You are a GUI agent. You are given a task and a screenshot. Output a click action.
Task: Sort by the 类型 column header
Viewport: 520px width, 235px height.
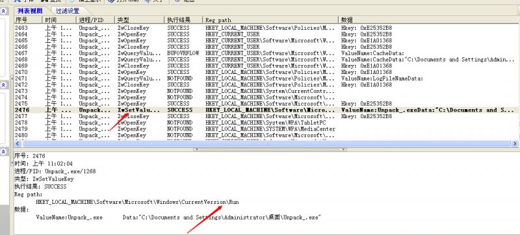tap(140, 20)
